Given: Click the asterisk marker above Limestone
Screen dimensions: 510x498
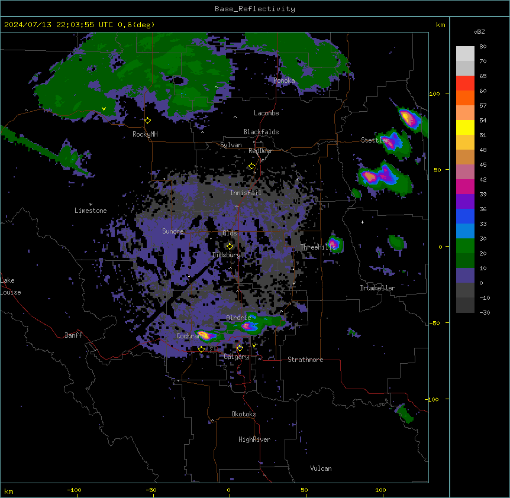Looking at the screenshot, I should (91, 205).
